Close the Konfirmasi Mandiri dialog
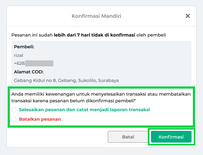 (x=188, y=16)
